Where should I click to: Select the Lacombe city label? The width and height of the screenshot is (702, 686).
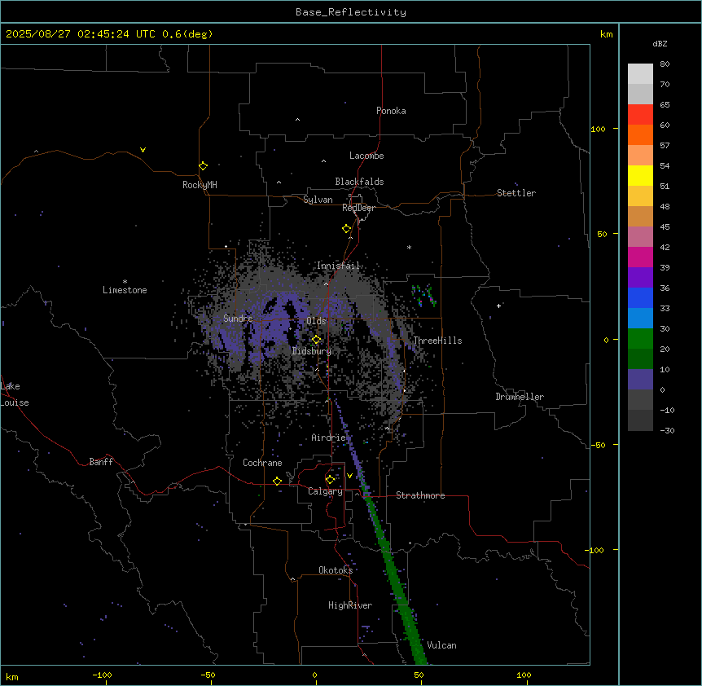pyautogui.click(x=366, y=156)
